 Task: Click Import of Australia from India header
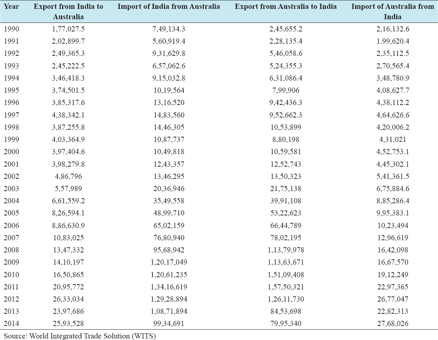click(x=392, y=11)
